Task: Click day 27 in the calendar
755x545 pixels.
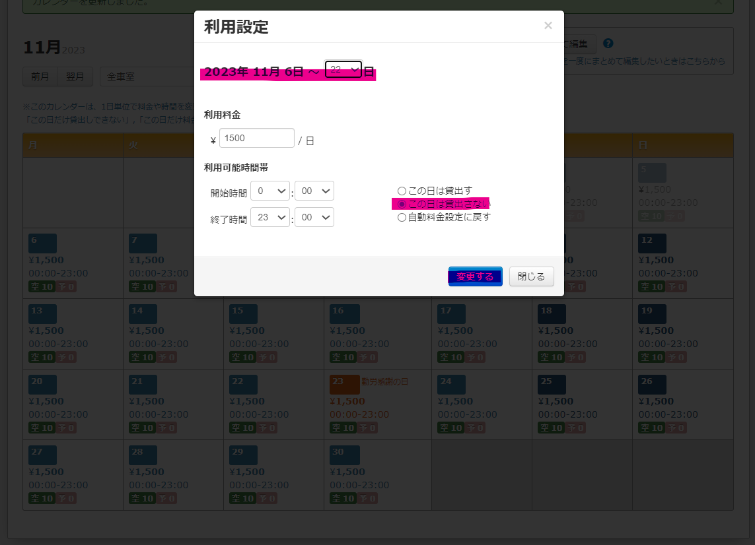Action: 42,455
